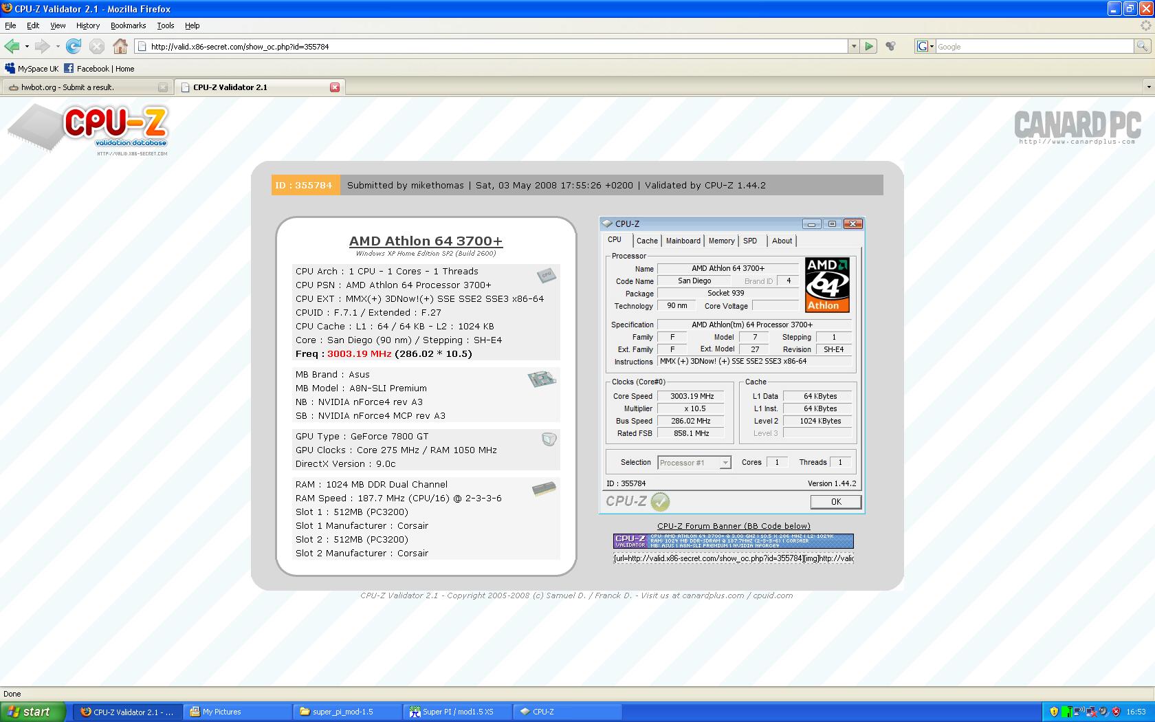Click the GPU icon in graphics section
This screenshot has height=722, width=1155.
pyautogui.click(x=549, y=439)
